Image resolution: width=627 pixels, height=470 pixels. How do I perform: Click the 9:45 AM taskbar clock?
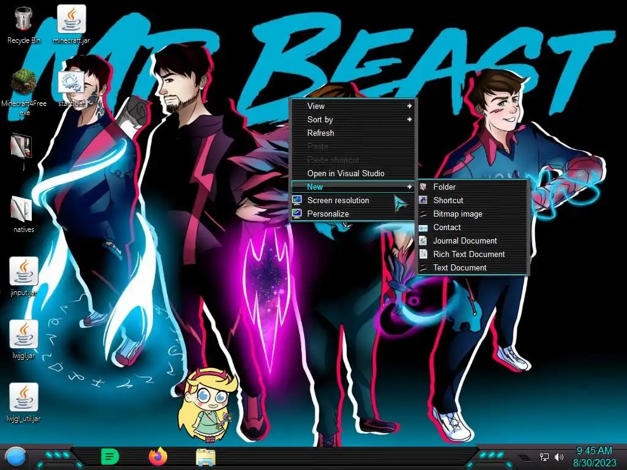(x=594, y=451)
